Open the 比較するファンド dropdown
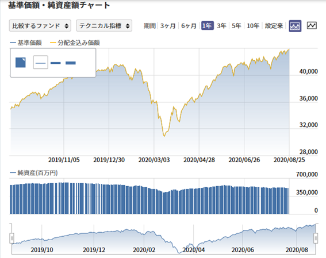 click(x=40, y=26)
